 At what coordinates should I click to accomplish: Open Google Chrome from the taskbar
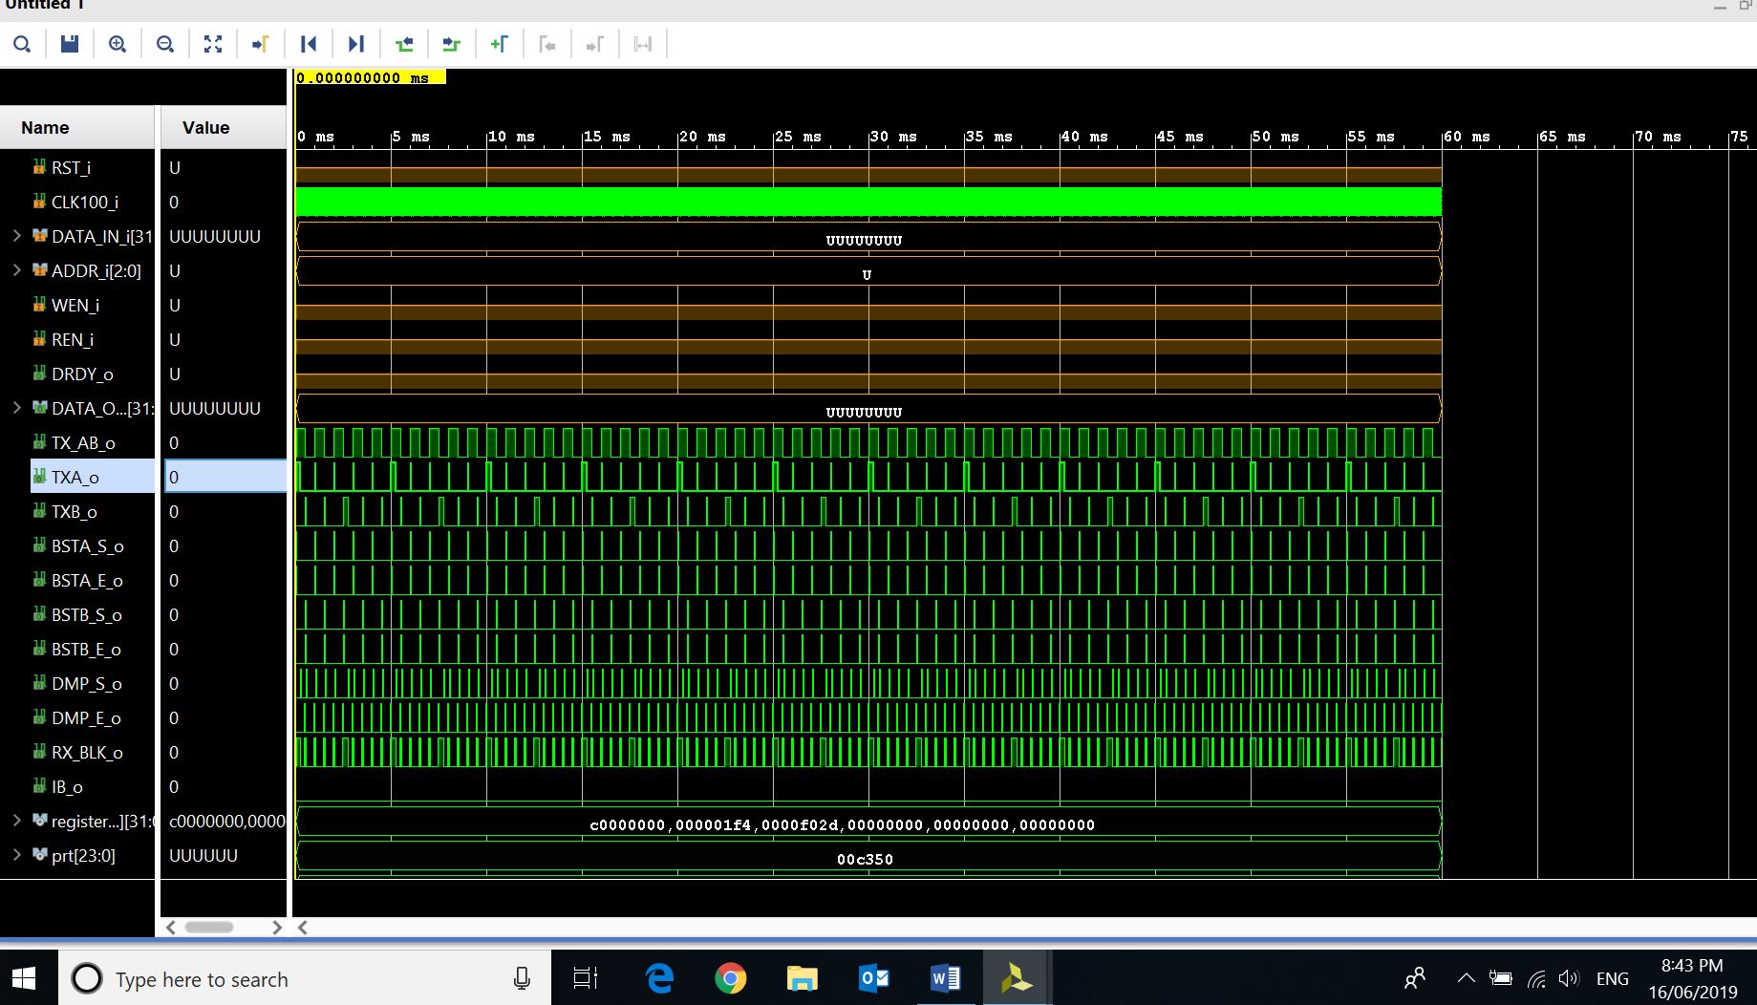pos(730,978)
